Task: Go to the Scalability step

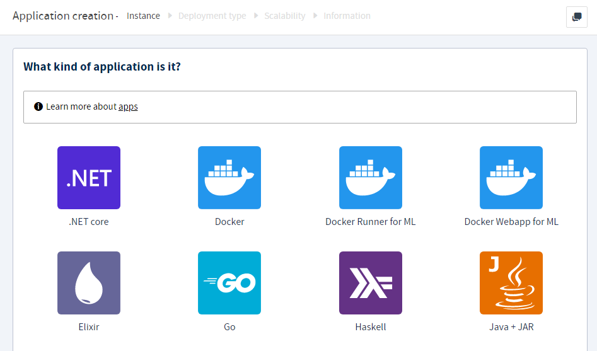Action: 285,16
